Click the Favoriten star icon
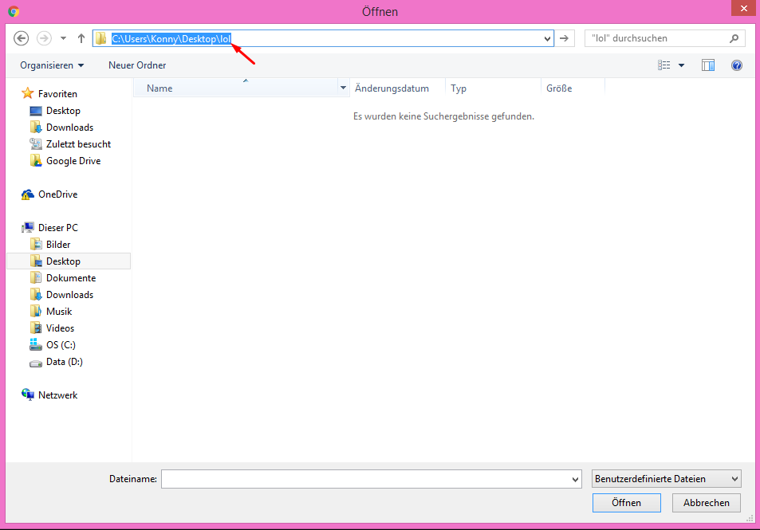This screenshot has width=760, height=530. 28,93
